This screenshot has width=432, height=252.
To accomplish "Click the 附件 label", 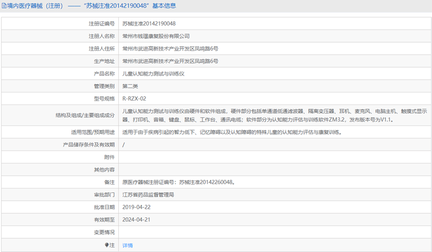I will coord(109,157).
